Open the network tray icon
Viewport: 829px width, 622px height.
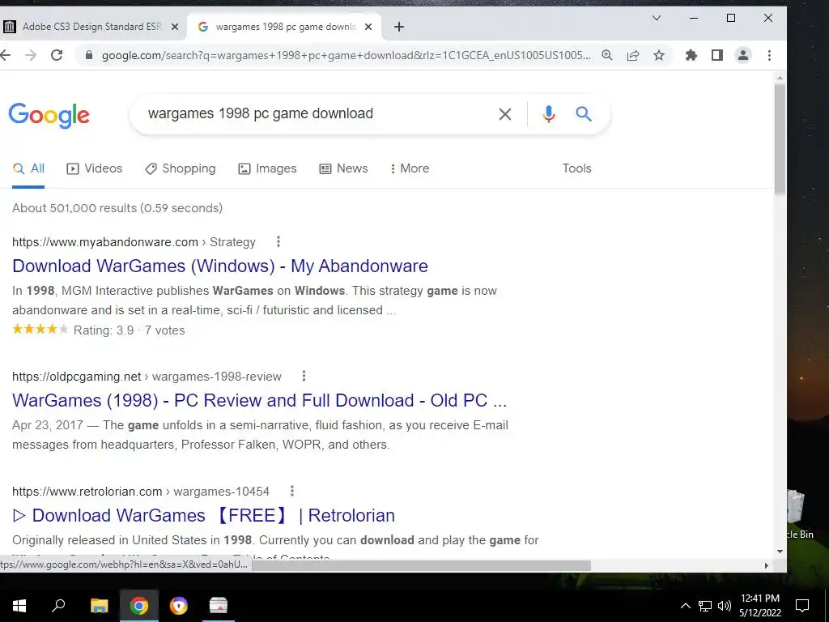pyautogui.click(x=705, y=606)
